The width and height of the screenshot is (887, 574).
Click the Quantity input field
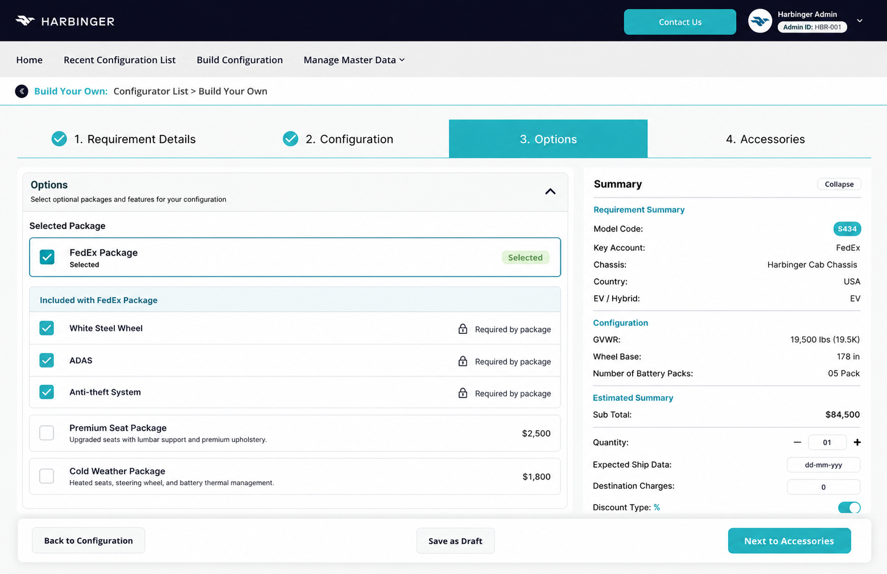coord(827,442)
